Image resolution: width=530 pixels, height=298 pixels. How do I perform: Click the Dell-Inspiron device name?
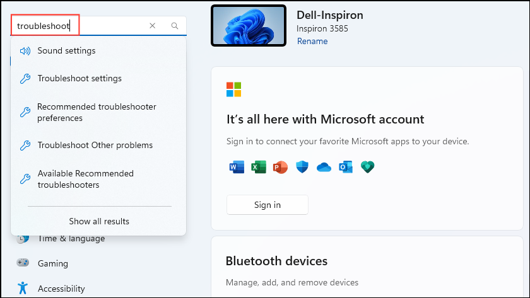click(x=330, y=15)
